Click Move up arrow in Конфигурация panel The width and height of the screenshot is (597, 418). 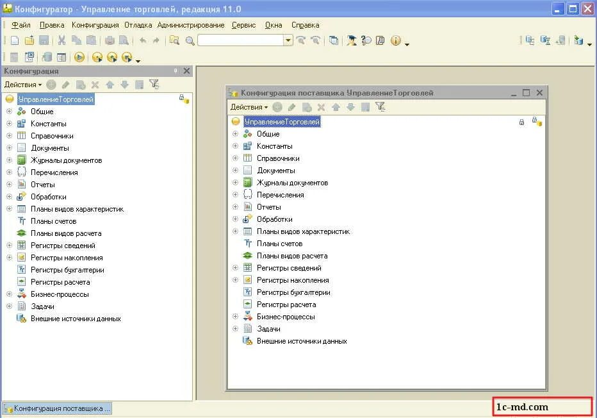[x=110, y=85]
